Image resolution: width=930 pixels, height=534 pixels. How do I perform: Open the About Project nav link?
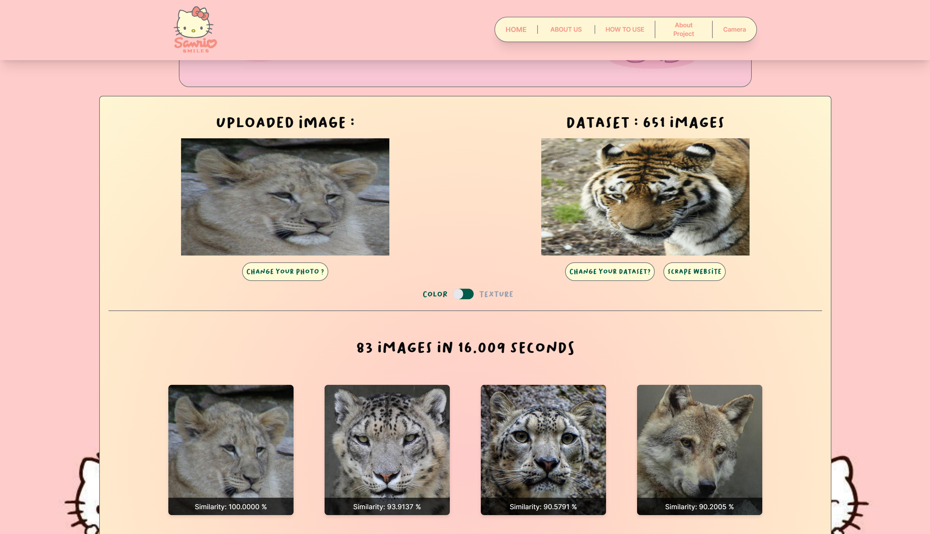683,29
